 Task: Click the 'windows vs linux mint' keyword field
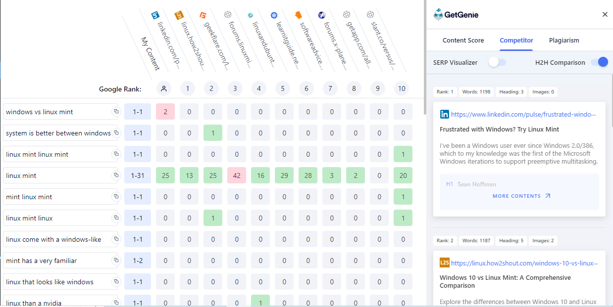[x=60, y=112]
